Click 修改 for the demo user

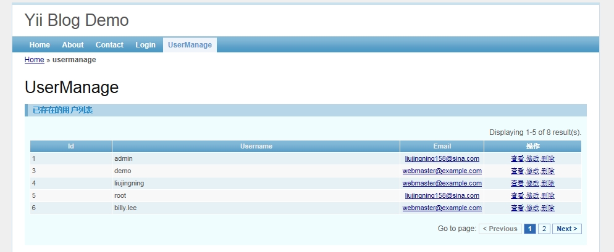[x=532, y=171]
